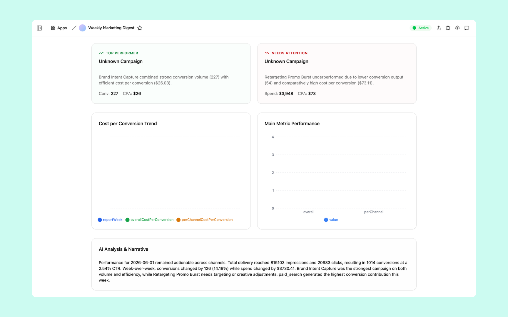Toggle the sidebar panel icon

39,28
